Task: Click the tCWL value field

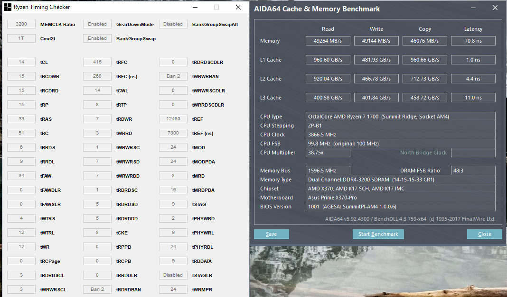Action: 97,90
